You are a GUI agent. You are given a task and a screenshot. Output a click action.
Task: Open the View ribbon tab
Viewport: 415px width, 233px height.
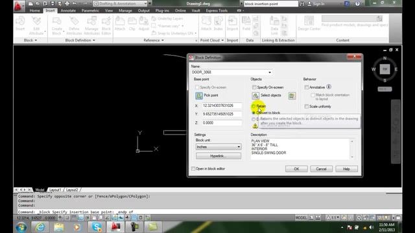tap(109, 10)
